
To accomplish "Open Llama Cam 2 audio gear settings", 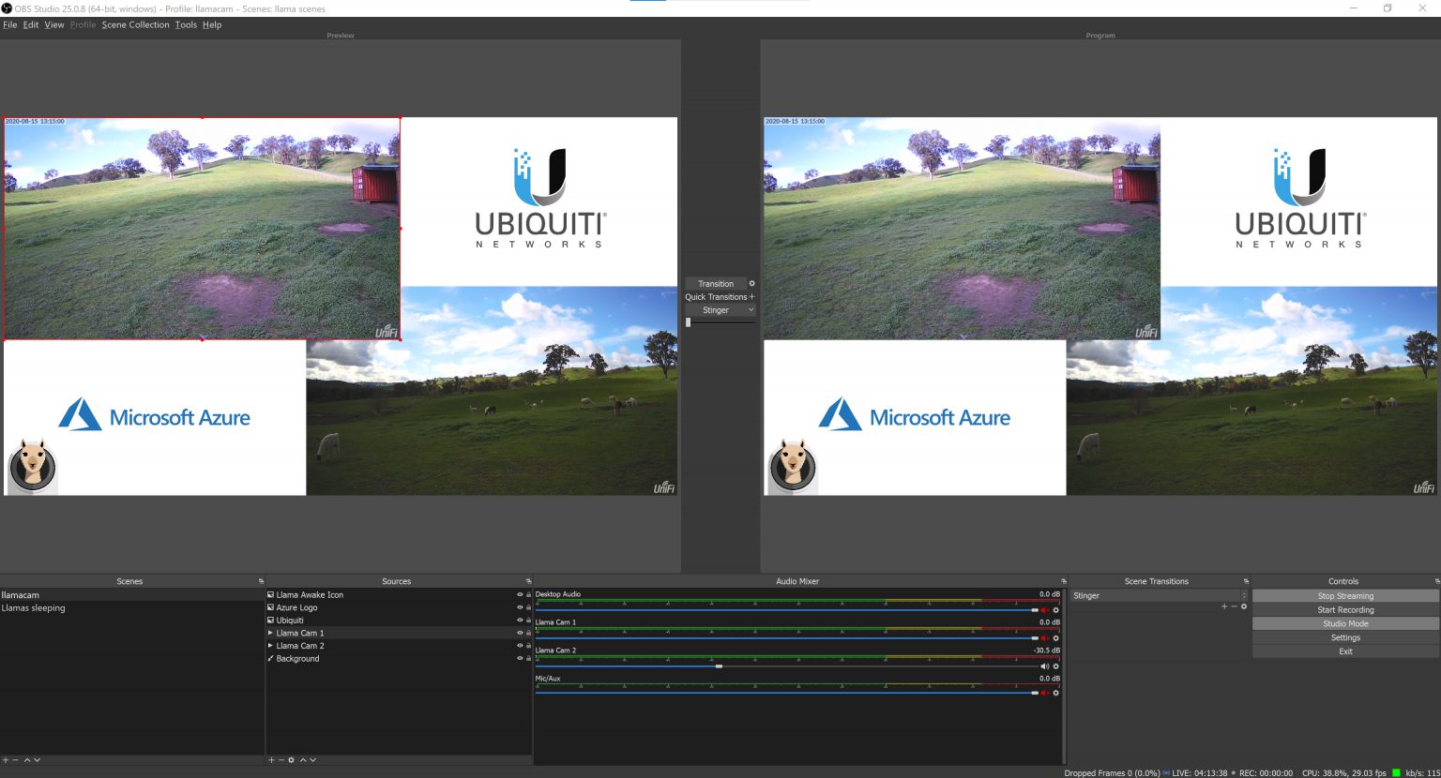I will (x=1055, y=666).
